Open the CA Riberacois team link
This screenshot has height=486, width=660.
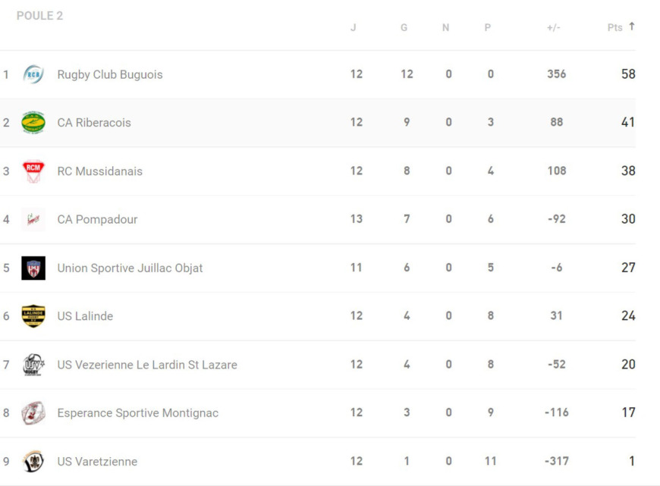click(94, 123)
